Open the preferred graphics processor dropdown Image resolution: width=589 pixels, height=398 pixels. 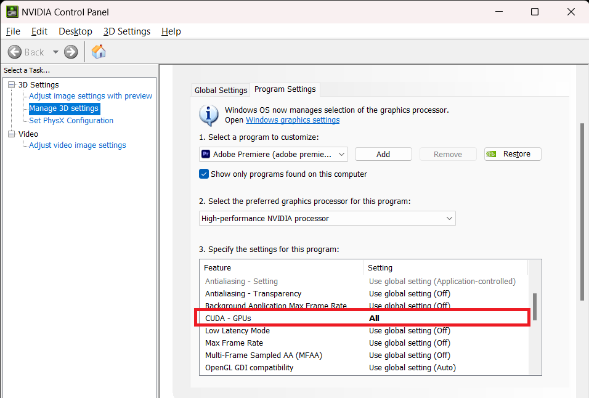[x=327, y=219]
